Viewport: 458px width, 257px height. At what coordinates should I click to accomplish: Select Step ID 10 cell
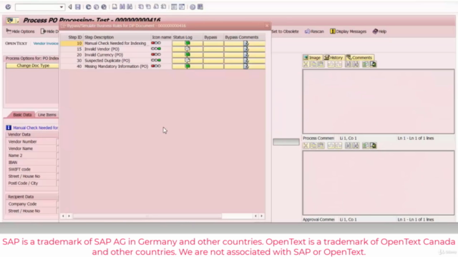tap(72, 43)
